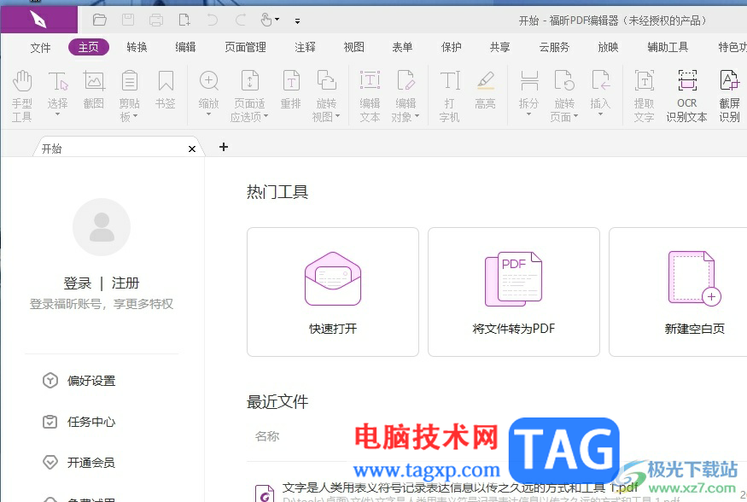
Task: Open Task Center (任务中心)
Action: tap(79, 422)
